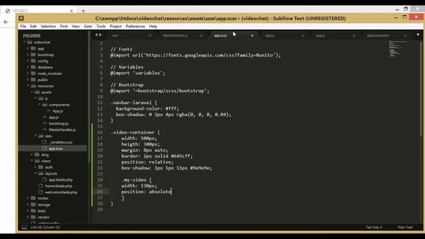Open App.js under components in sidebar

coord(58,111)
